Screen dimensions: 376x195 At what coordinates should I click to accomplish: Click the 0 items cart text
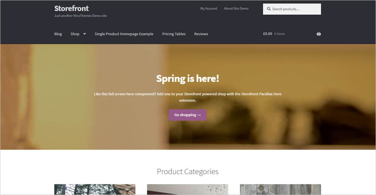pyautogui.click(x=279, y=34)
